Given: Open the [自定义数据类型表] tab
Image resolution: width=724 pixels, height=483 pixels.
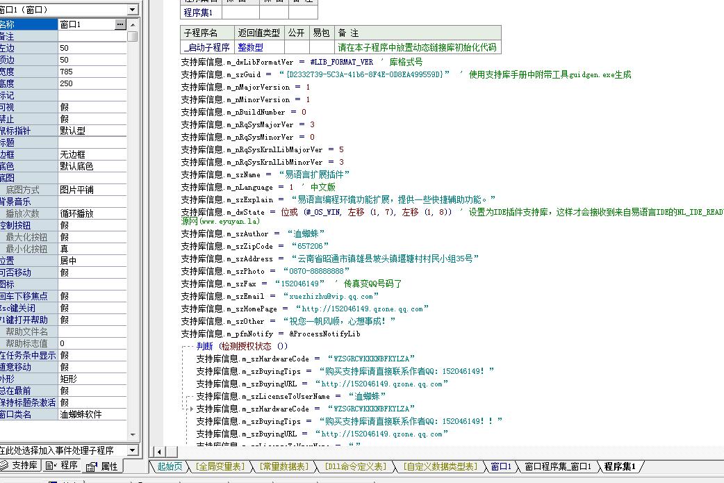Looking at the screenshot, I should (440, 466).
